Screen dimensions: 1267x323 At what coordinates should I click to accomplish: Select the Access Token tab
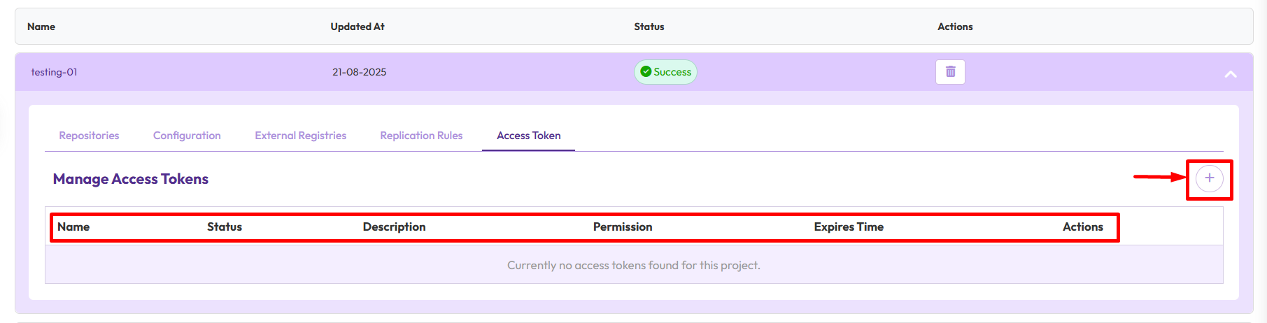pyautogui.click(x=528, y=136)
